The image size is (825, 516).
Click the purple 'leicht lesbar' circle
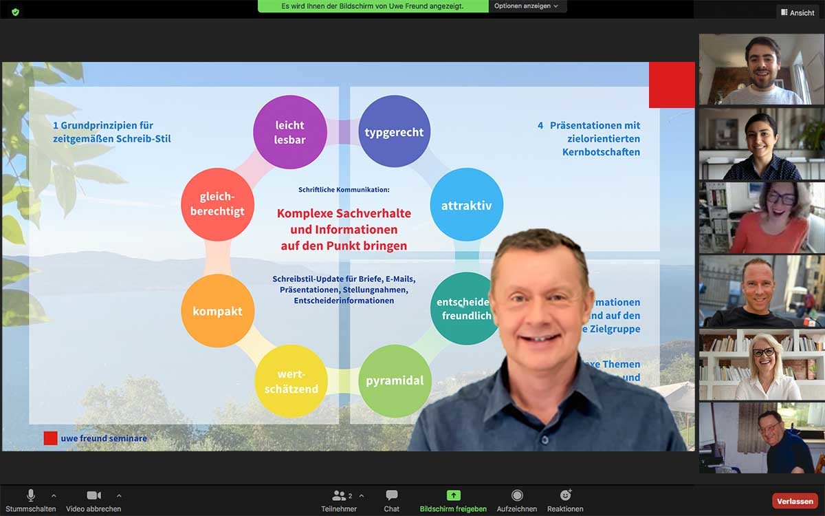click(x=289, y=131)
